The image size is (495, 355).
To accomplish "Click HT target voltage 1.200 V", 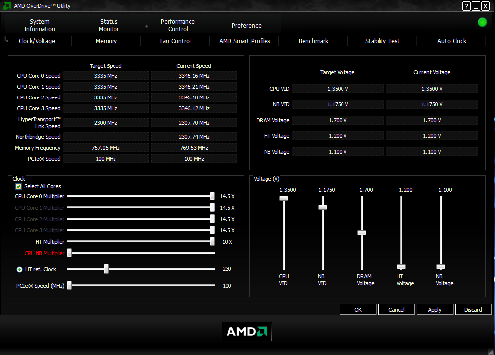I will tap(338, 136).
